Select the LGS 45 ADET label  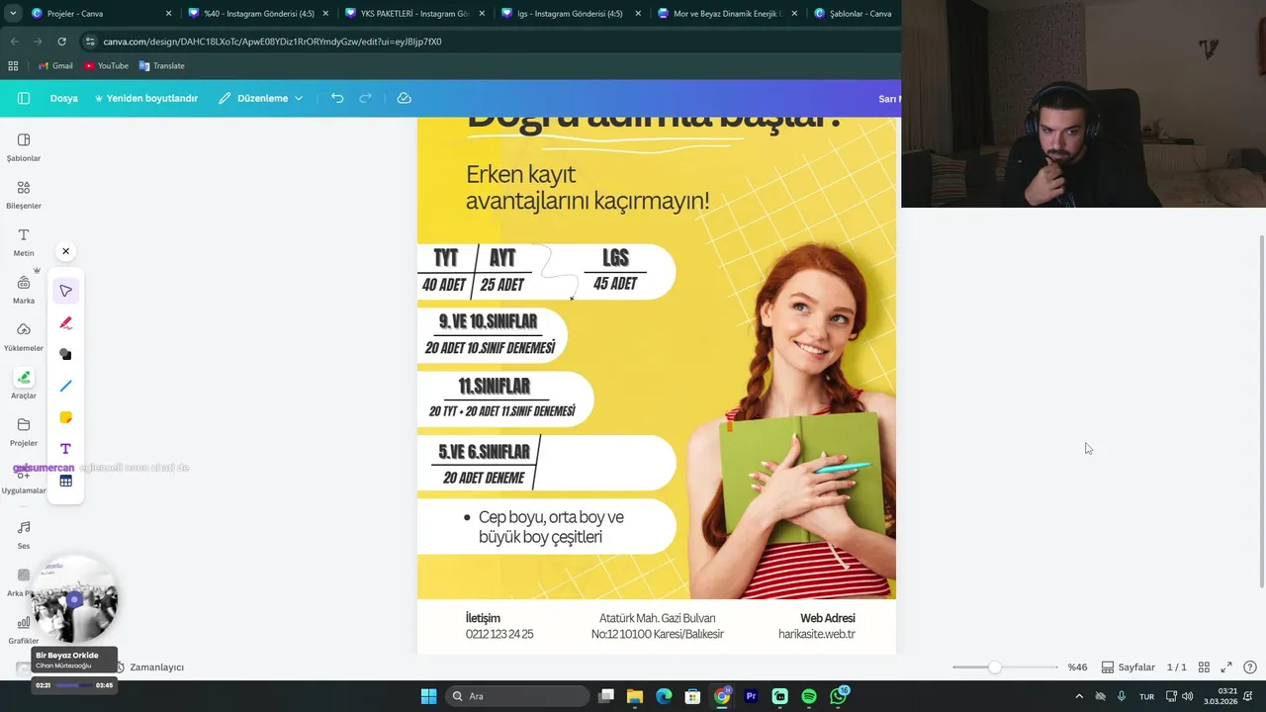tap(615, 270)
